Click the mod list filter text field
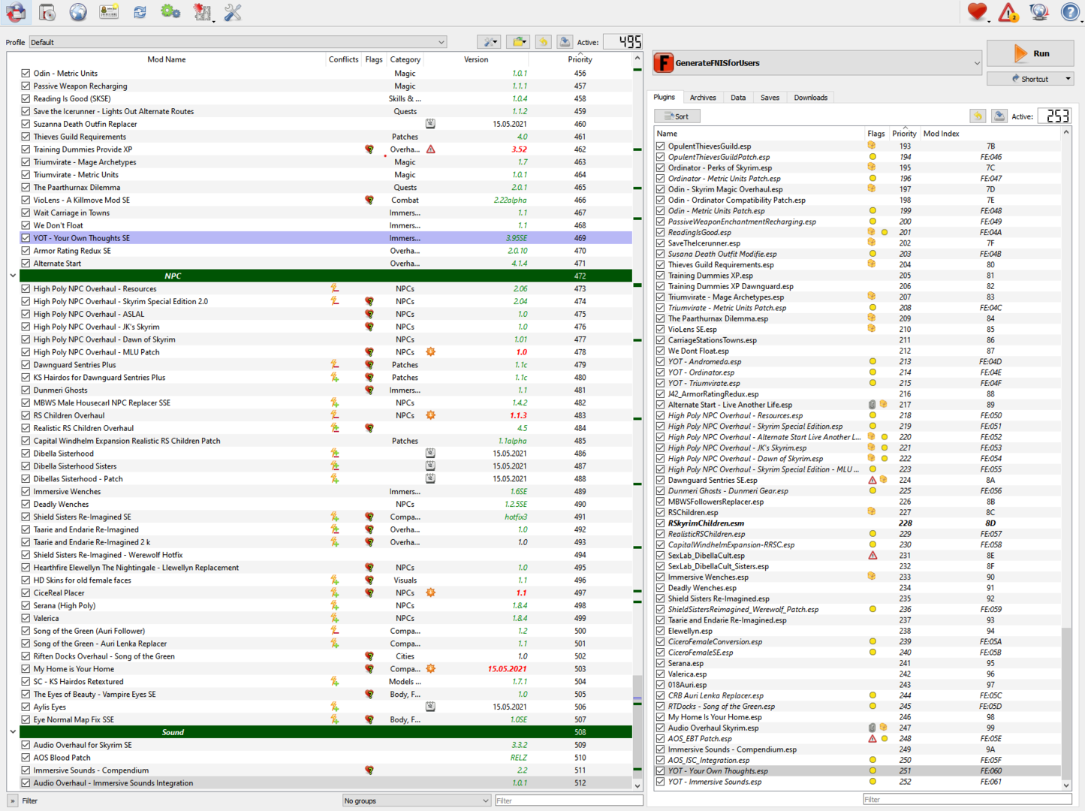 tap(568, 800)
